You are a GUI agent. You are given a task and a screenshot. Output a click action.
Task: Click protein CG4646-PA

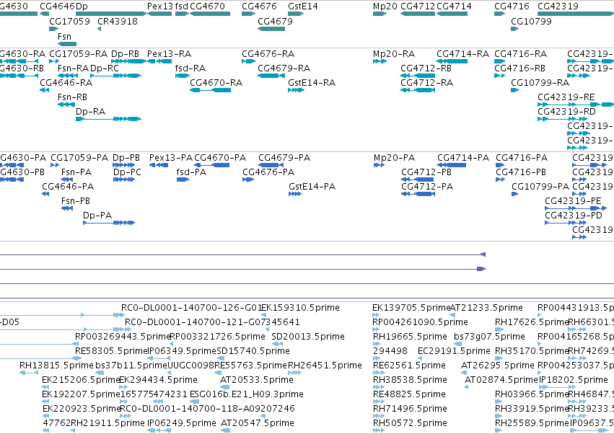[x=68, y=187]
